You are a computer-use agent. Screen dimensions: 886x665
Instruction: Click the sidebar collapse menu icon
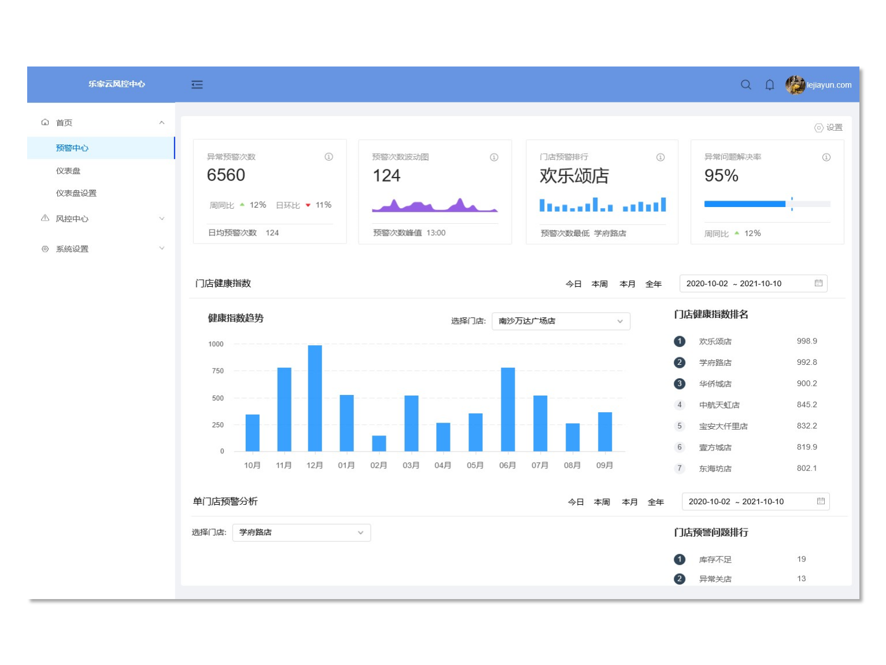(x=197, y=85)
